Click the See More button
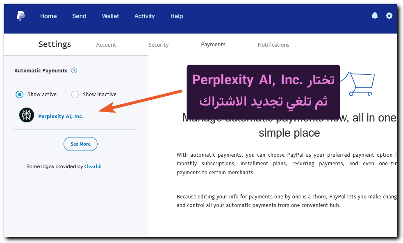The image size is (403, 243). pos(80,144)
